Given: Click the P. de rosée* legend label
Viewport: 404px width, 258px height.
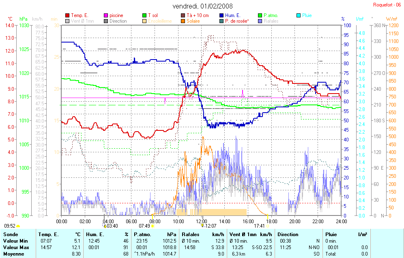Looking at the screenshot, I should 237,21.
